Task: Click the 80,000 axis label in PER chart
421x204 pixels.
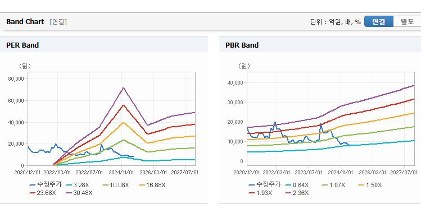Action: pos(17,78)
